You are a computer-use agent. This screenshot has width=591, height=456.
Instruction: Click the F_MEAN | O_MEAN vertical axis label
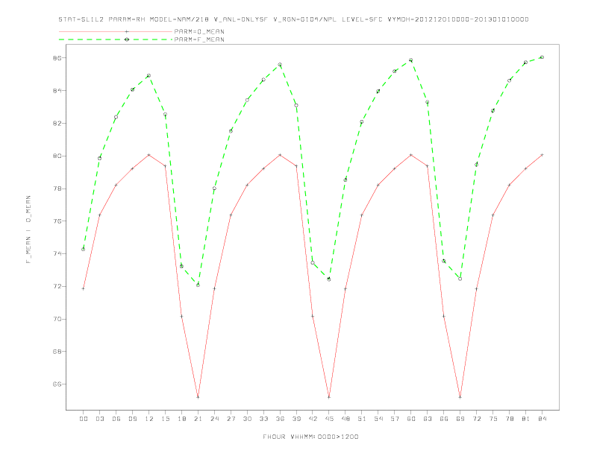tap(28, 229)
